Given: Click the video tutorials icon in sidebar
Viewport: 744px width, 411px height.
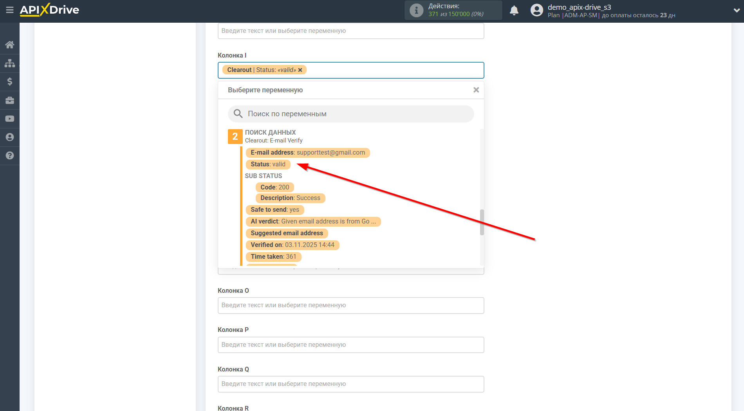Looking at the screenshot, I should tap(10, 119).
